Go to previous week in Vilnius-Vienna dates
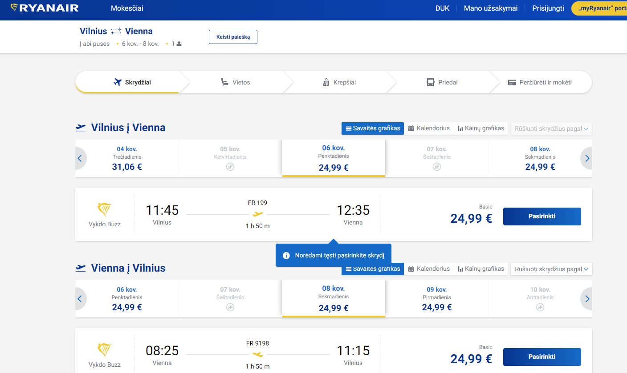 click(80, 158)
